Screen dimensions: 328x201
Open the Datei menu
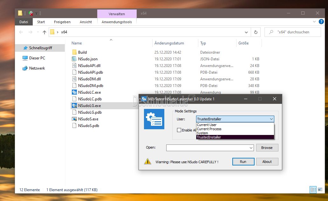(x=24, y=22)
